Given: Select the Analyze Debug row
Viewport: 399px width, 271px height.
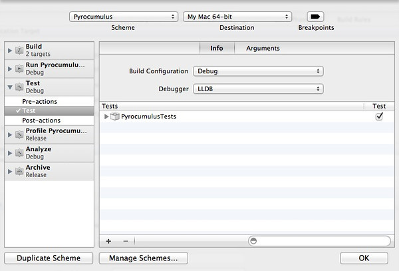Looking at the screenshot, I should click(49, 153).
